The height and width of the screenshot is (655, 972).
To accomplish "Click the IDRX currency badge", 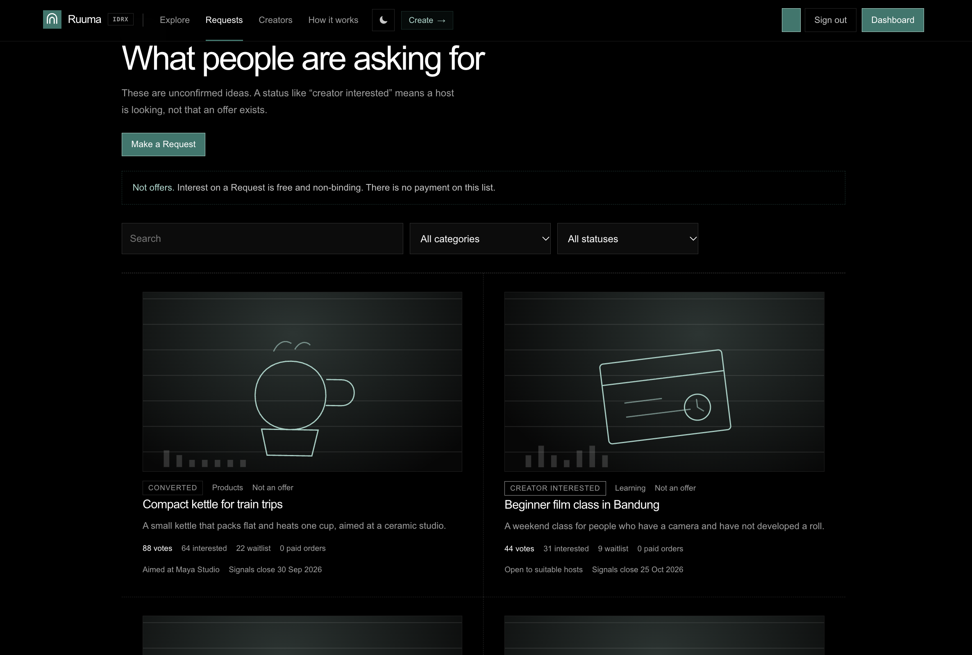I will click(120, 19).
